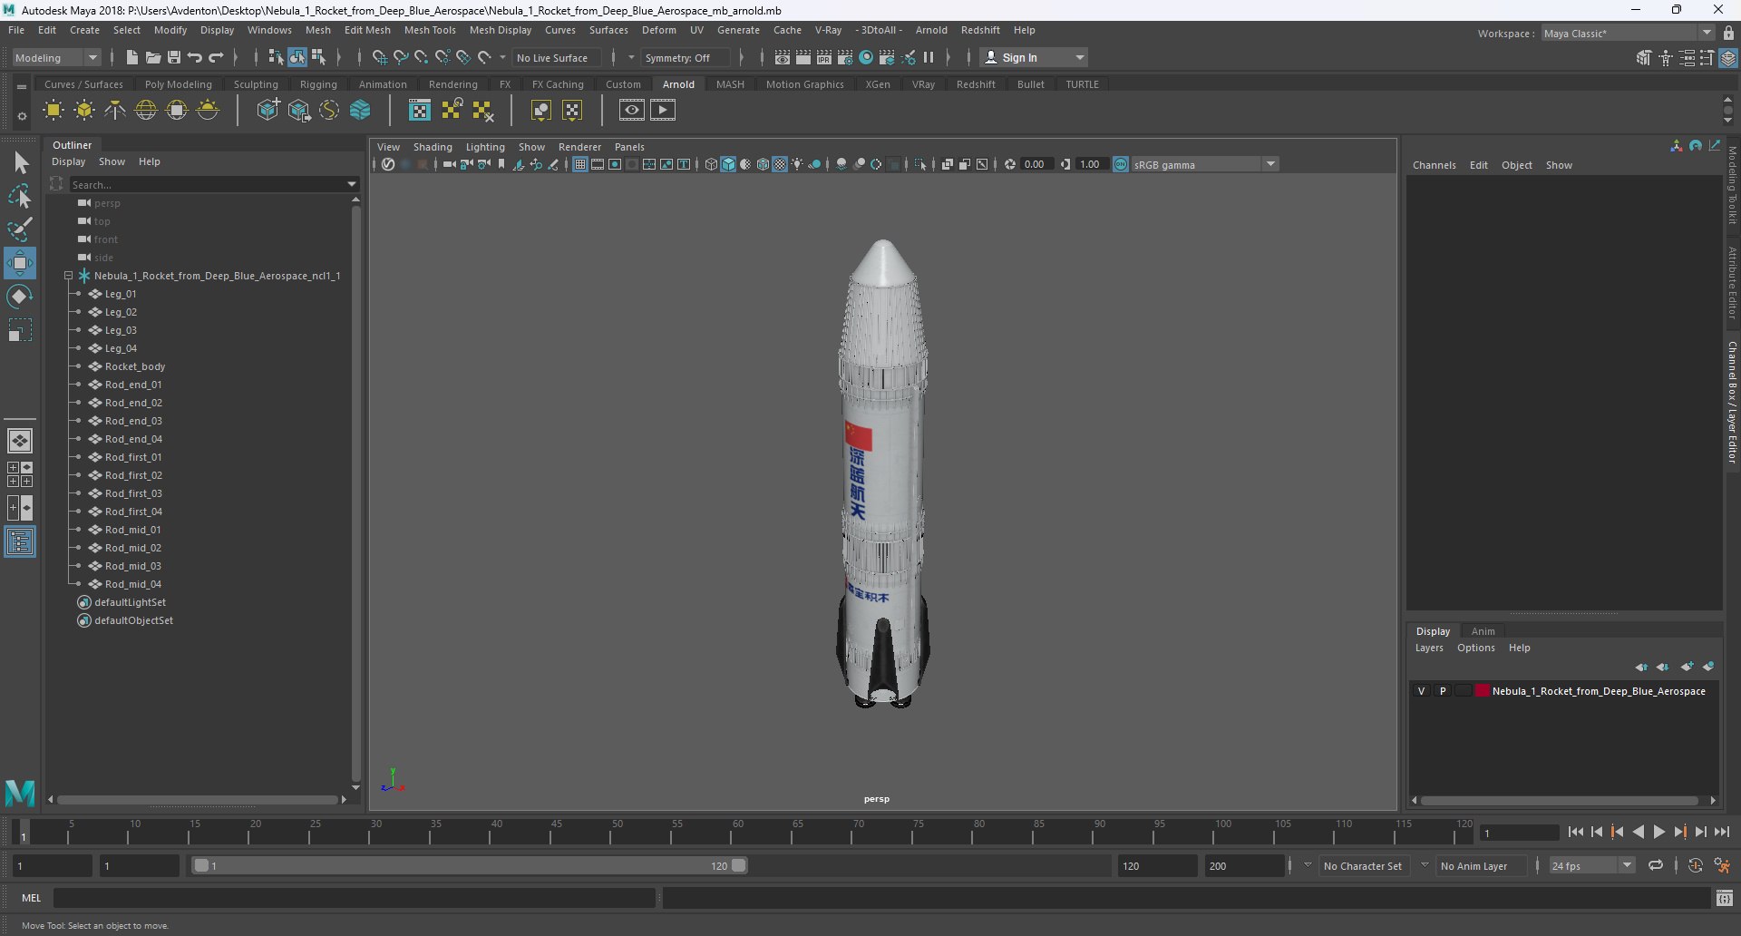
Task: Switch to Anim layer tab
Action: click(1483, 631)
